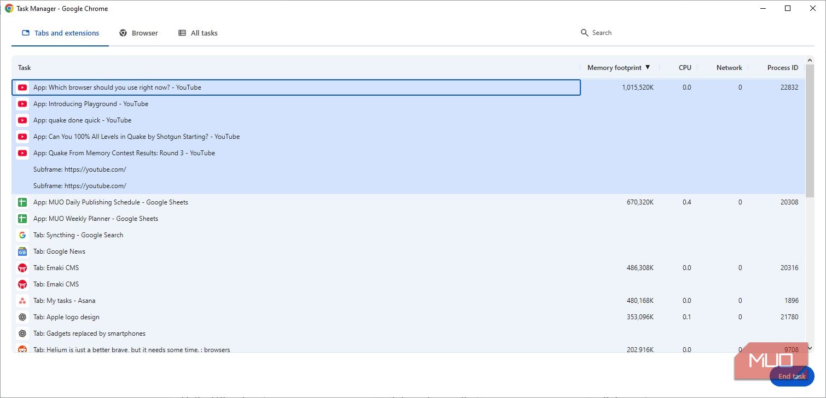Click the Google Sheets icon for MUO Daily Publishing Schedule
The width and height of the screenshot is (826, 398).
coord(22,202)
